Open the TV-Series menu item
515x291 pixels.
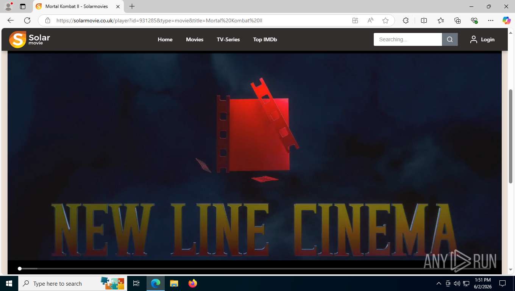[228, 39]
